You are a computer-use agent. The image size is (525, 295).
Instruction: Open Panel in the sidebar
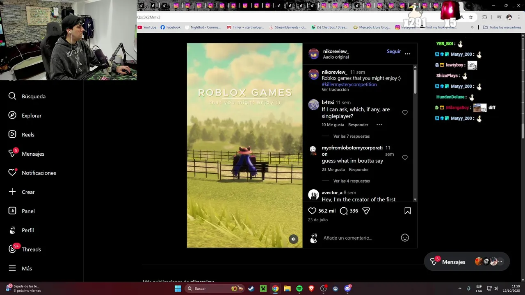coord(21,211)
